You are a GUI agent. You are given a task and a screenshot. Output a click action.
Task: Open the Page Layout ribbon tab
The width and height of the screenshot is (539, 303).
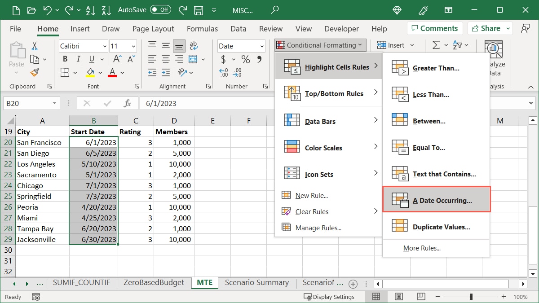tap(153, 29)
